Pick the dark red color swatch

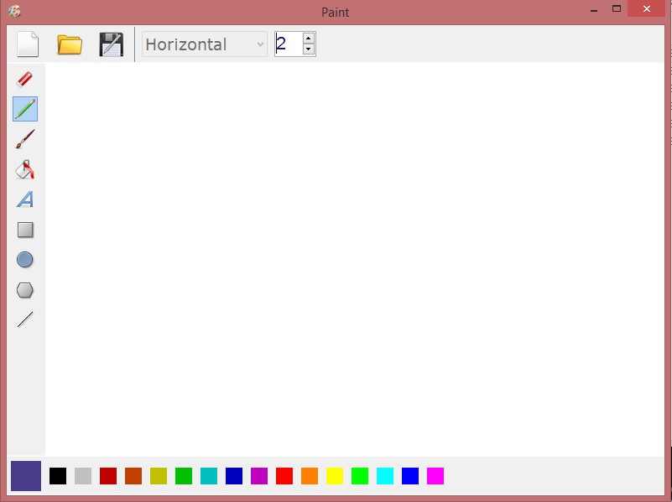(108, 476)
